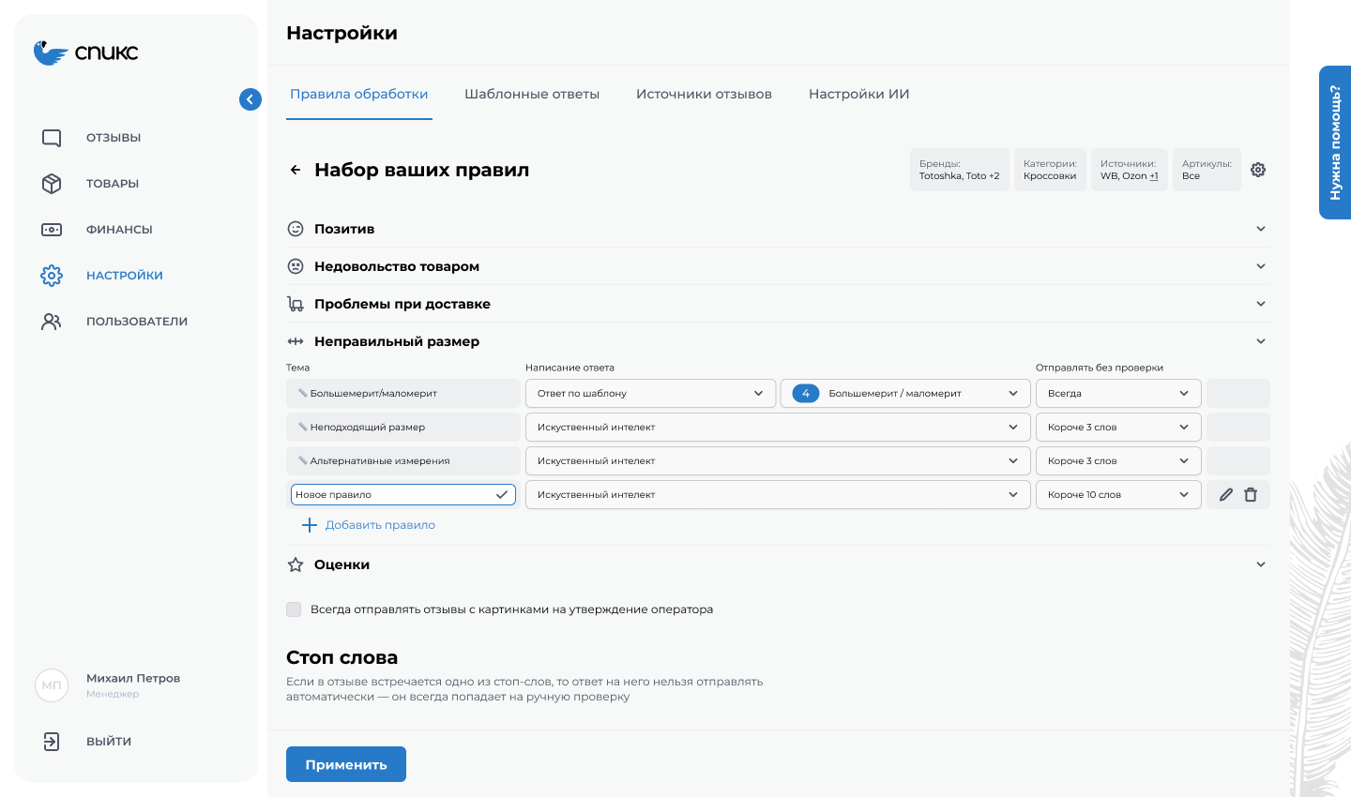
Task: Go back using the arrow near Набор ваших правил
Action: [296, 170]
